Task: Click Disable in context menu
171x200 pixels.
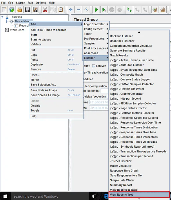Action: point(56,106)
